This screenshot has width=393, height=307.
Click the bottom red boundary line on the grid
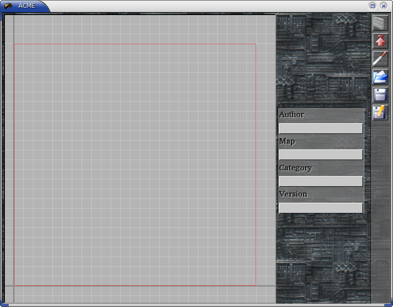point(135,286)
